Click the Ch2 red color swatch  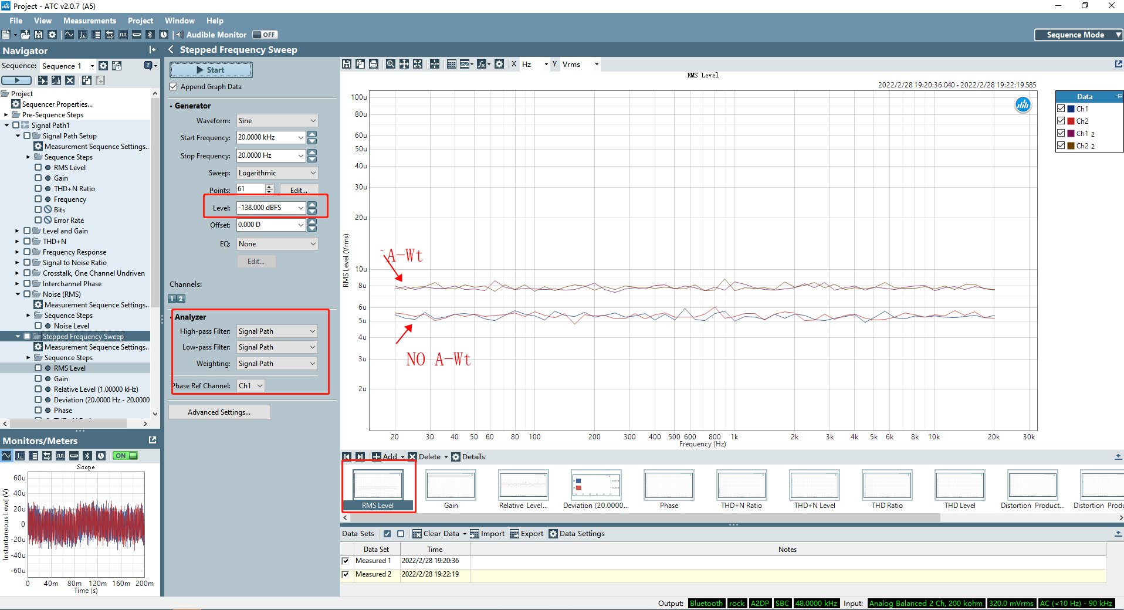coord(1071,121)
